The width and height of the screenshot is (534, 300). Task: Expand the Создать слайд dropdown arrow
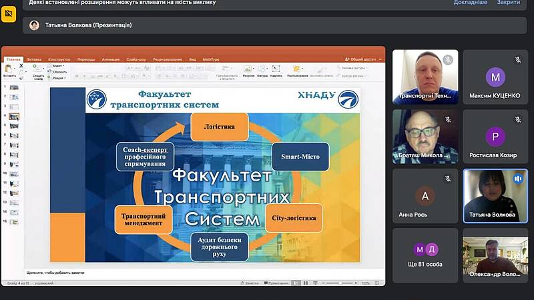click(x=43, y=69)
